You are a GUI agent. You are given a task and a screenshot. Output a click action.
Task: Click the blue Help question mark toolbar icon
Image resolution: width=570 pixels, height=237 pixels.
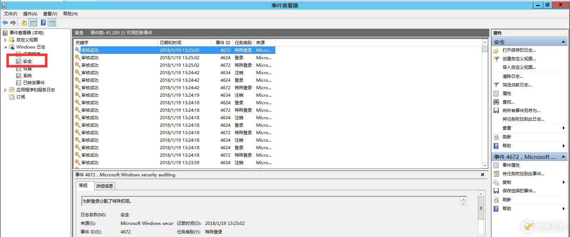coord(43,23)
